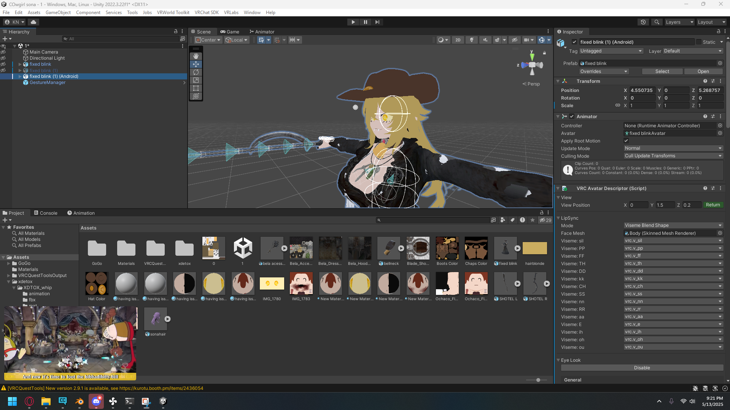Select the Rotate tool in Scene
This screenshot has height=410, width=730.
coord(196,72)
